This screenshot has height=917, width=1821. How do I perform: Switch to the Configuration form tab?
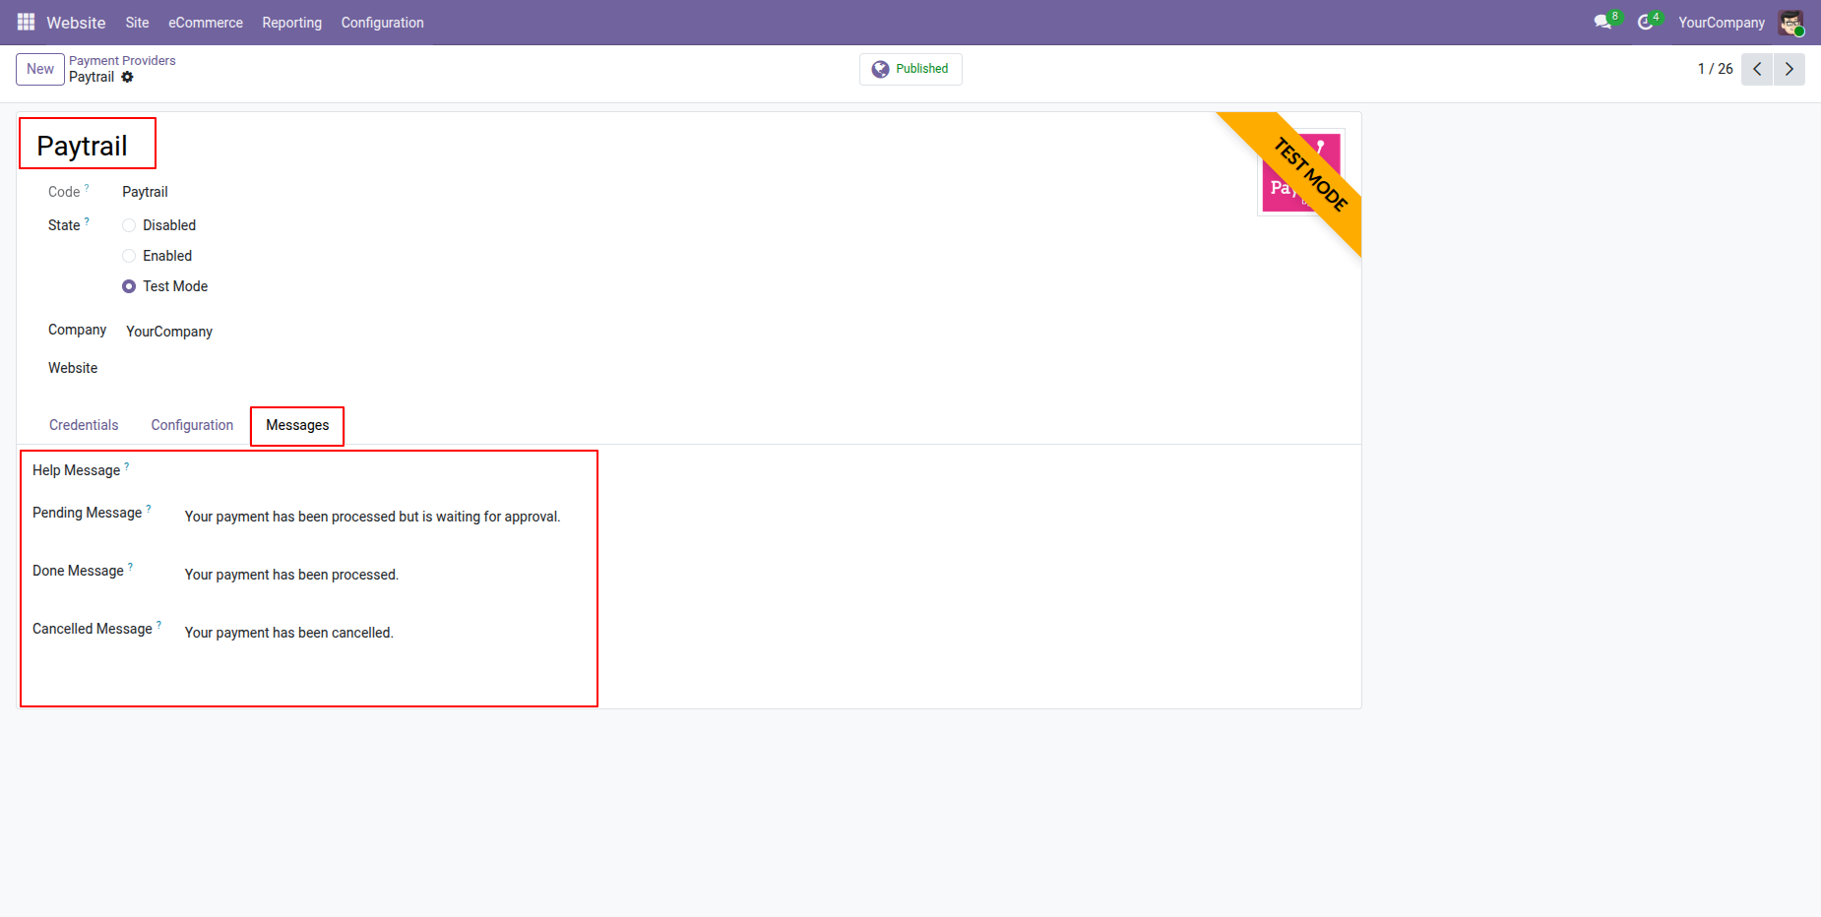coord(192,425)
